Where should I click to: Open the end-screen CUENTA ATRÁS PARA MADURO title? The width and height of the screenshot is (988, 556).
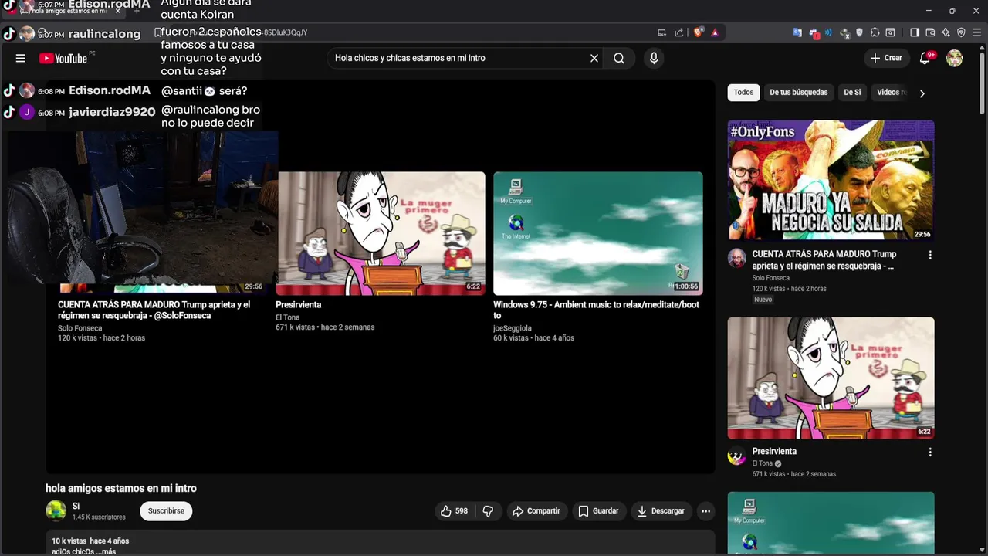click(x=154, y=310)
